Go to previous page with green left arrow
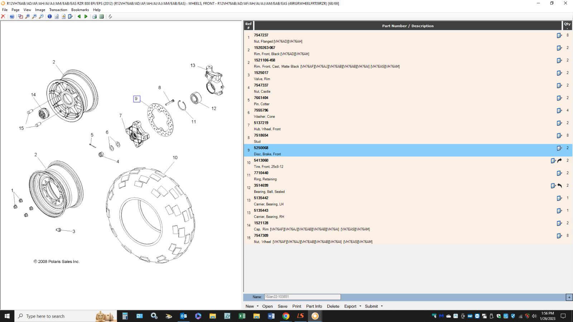 pyautogui.click(x=79, y=16)
